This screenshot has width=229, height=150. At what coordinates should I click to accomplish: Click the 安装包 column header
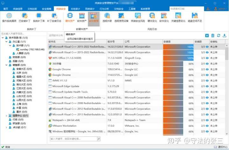217,42
